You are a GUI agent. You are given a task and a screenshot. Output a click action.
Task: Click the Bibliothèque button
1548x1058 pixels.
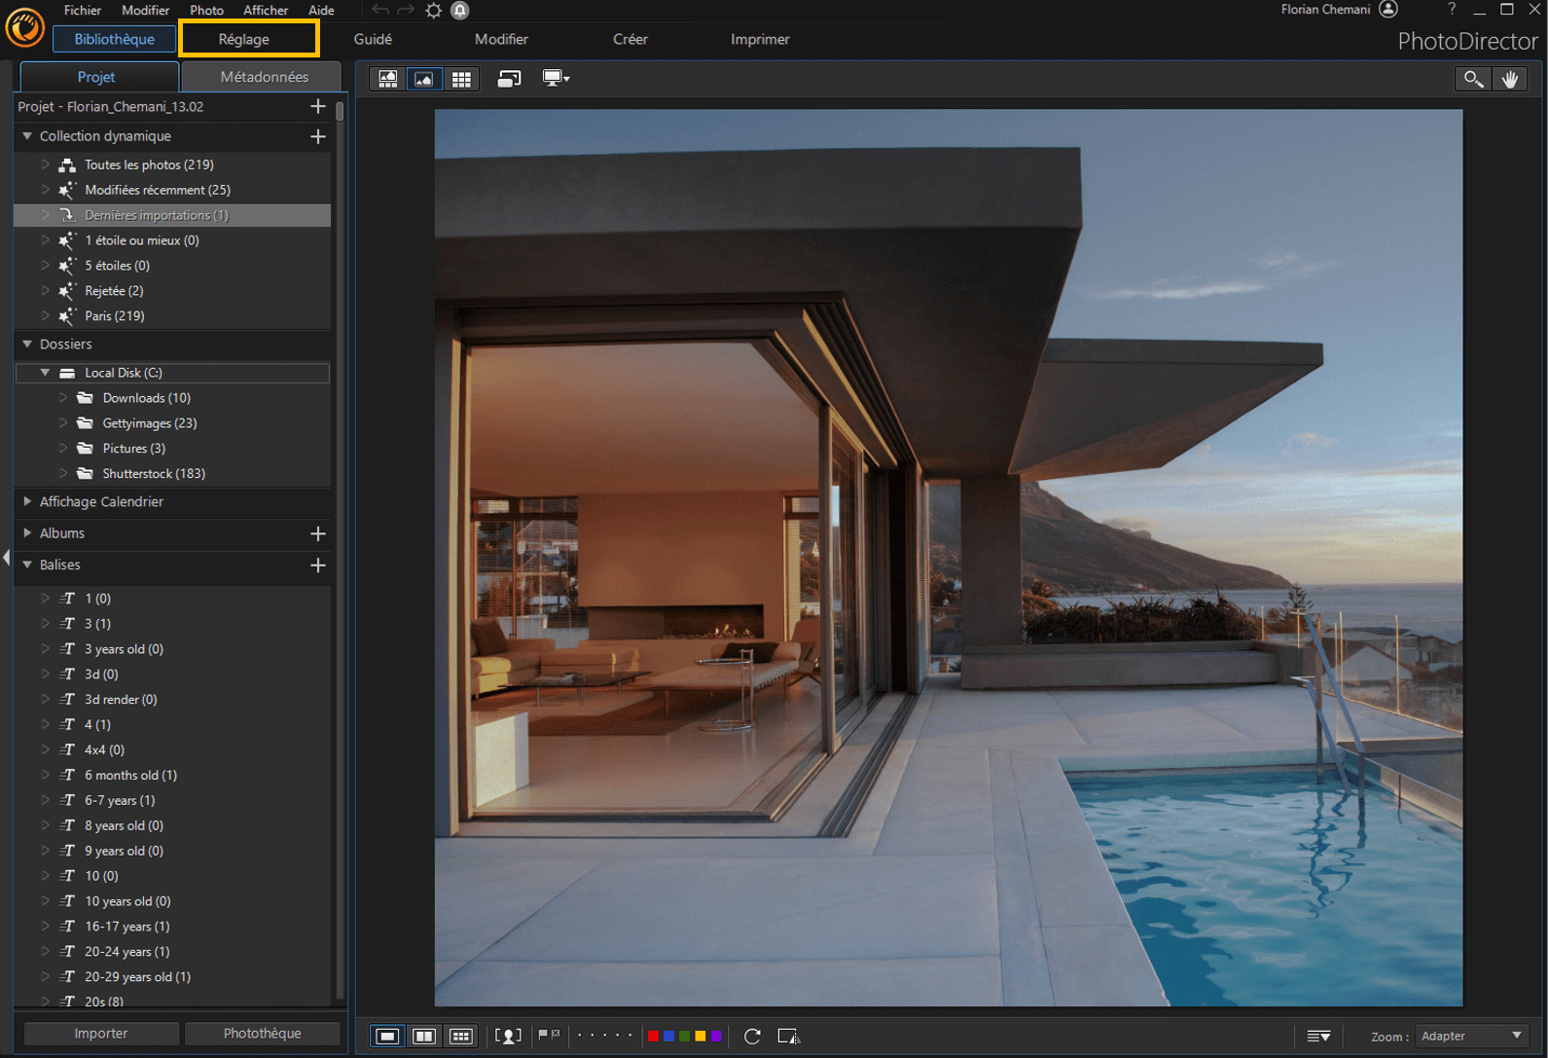(114, 39)
